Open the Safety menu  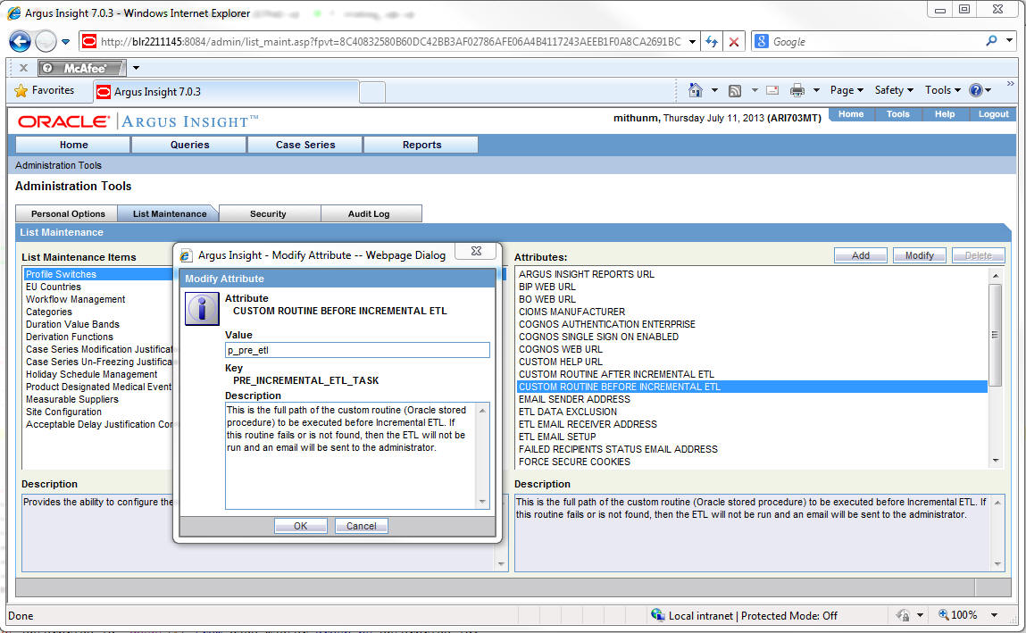894,90
